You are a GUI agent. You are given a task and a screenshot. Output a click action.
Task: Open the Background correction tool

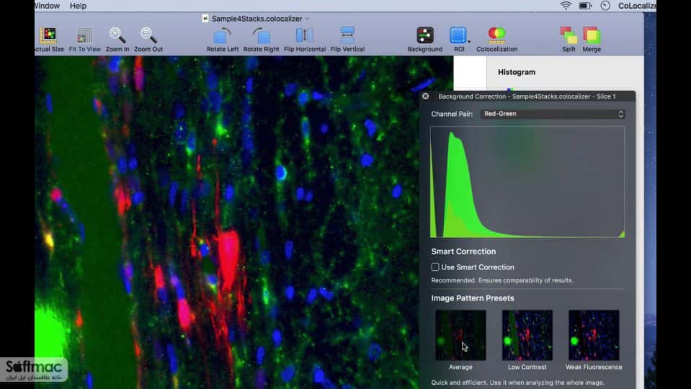tap(425, 35)
